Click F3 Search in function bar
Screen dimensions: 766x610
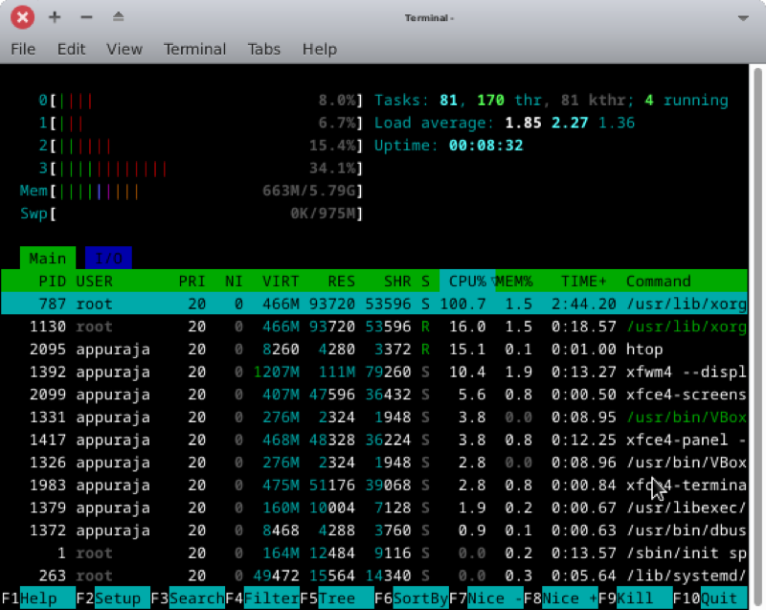pos(188,598)
